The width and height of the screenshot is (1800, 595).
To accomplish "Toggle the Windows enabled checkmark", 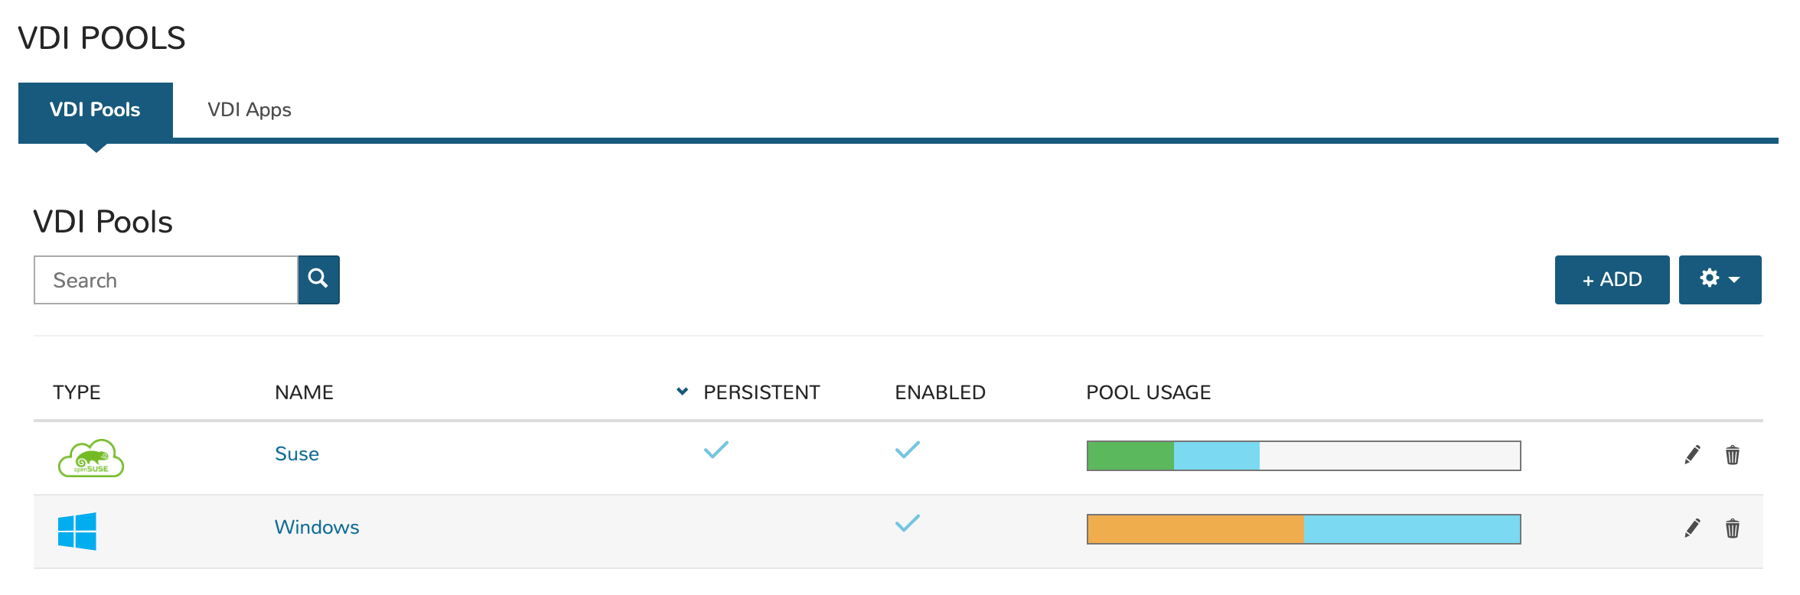I will point(908,523).
